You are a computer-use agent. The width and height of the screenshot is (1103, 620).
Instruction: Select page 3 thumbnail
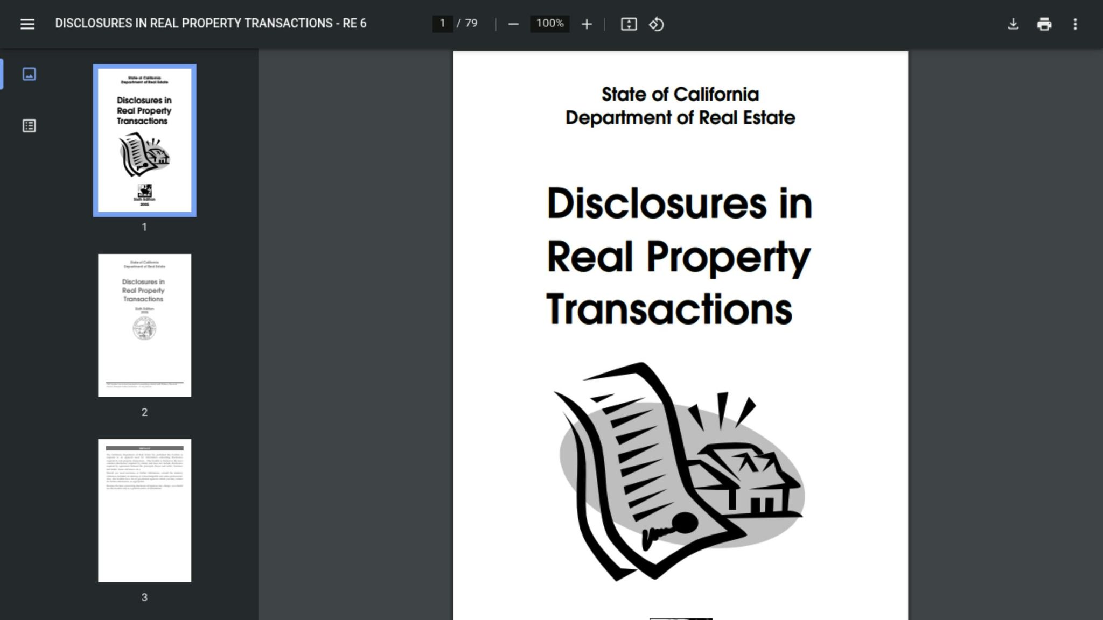144,511
